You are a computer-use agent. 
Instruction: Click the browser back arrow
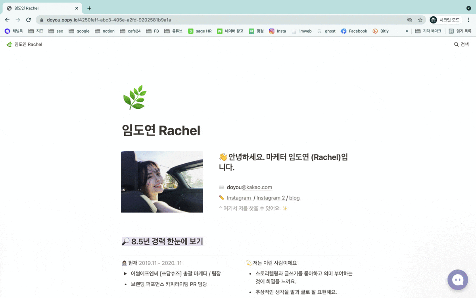click(x=7, y=20)
